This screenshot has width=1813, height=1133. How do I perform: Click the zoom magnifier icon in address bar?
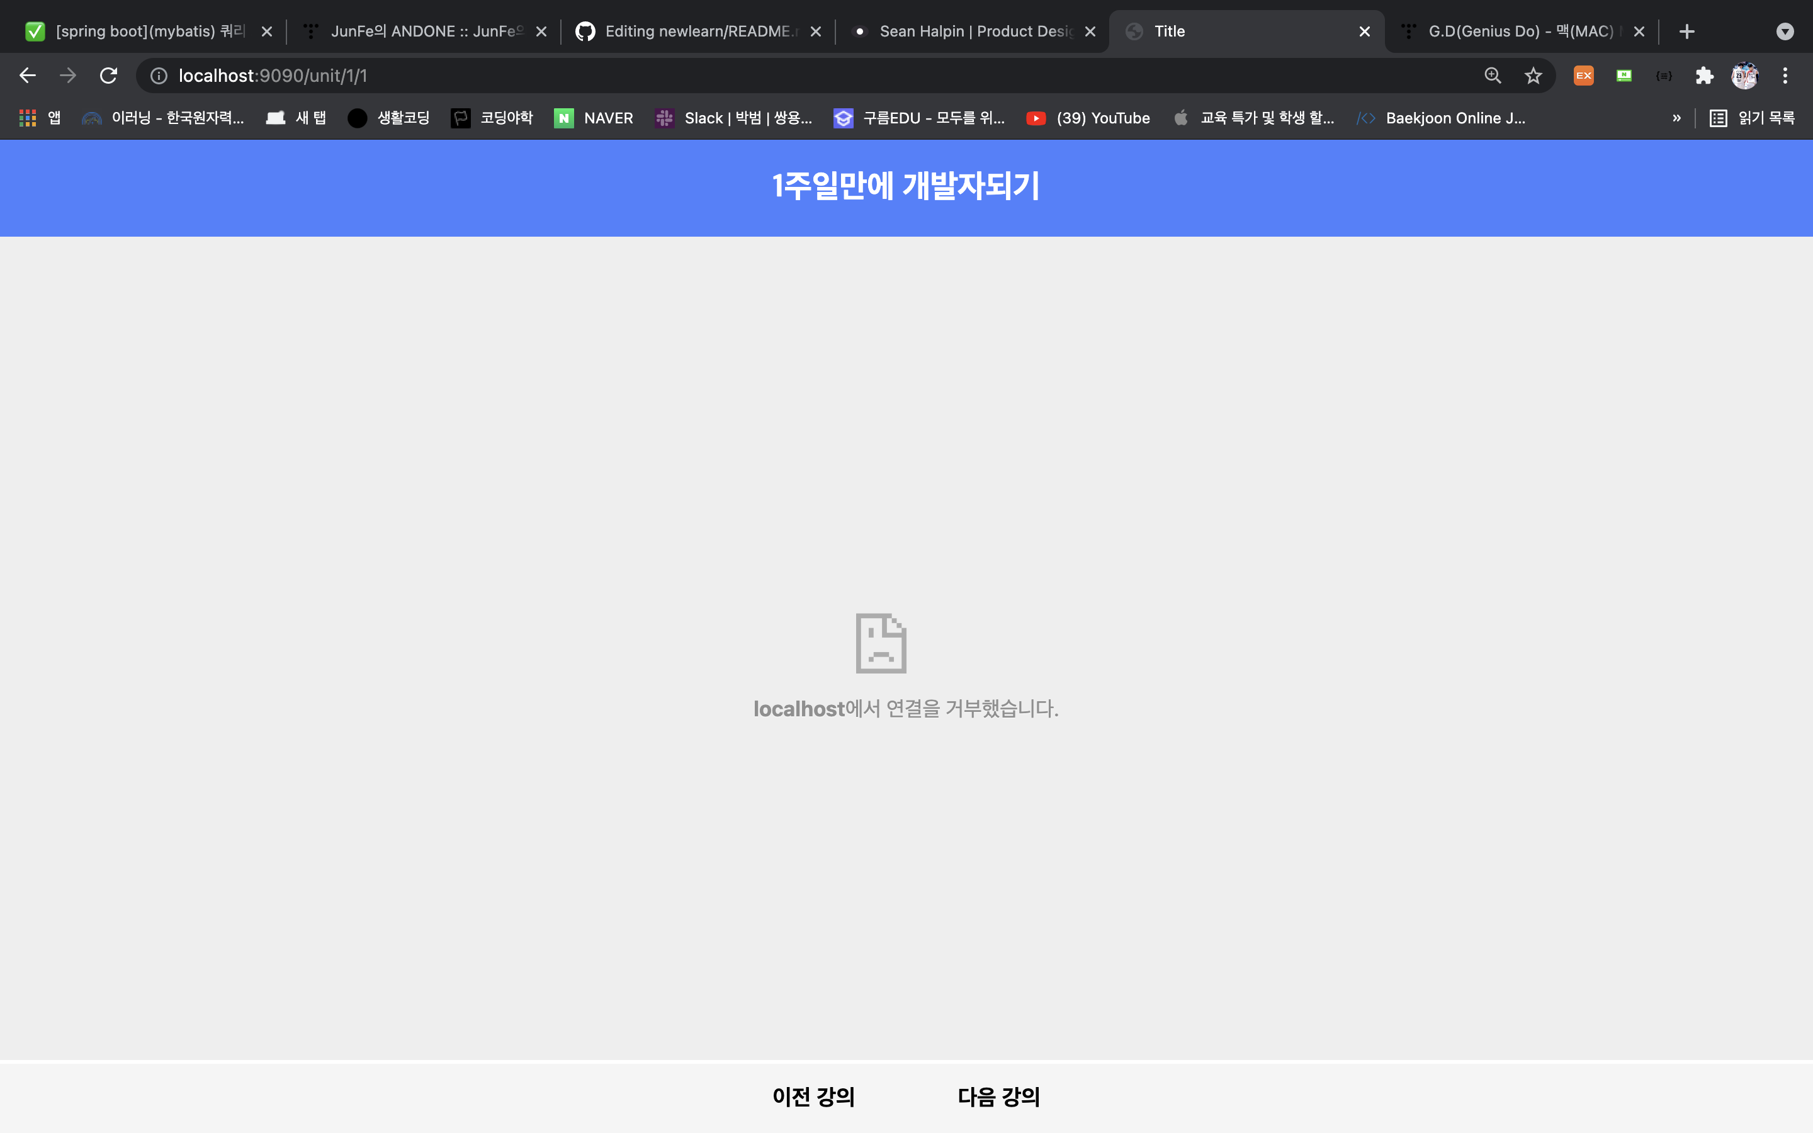[x=1491, y=75]
